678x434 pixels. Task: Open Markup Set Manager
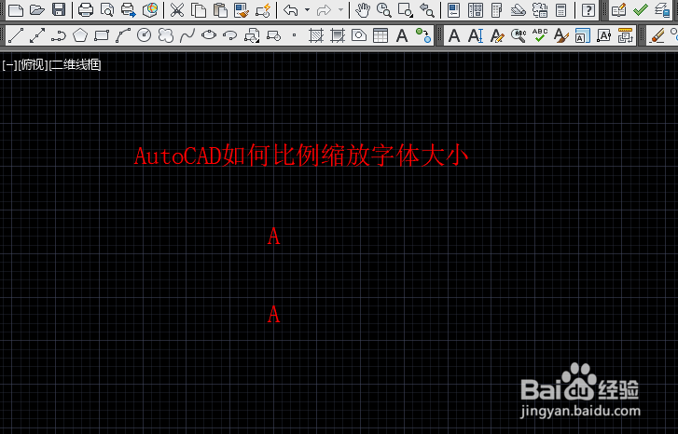click(540, 9)
